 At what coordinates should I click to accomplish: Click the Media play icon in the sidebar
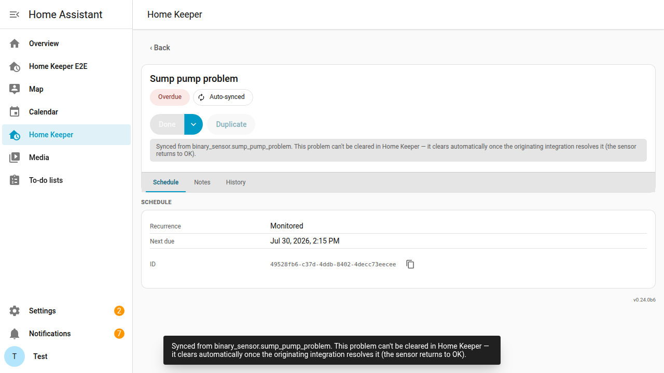click(x=15, y=157)
